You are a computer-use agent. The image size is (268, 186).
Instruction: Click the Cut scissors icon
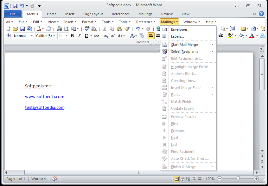click(x=105, y=29)
